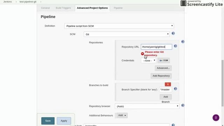The image size is (224, 126).
Task: Delete branch with red X button
Action: pos(168,84)
